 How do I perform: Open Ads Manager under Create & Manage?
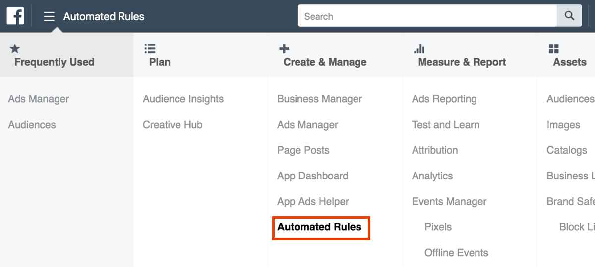coord(308,125)
